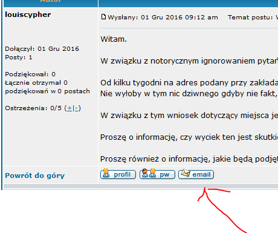Click the line starting "W związku z tym wniosek"
Image resolution: width=278 pixels, height=233 pixels.
coord(189,116)
